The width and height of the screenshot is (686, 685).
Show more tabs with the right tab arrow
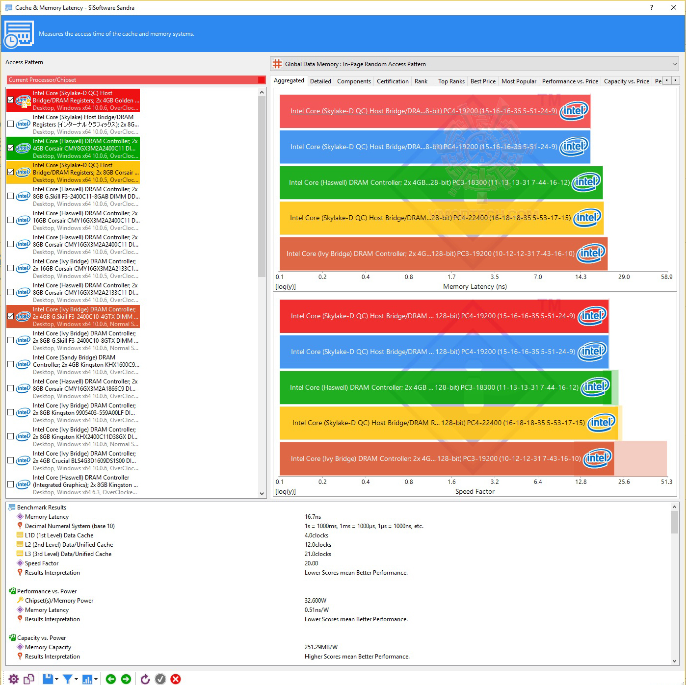tap(676, 80)
